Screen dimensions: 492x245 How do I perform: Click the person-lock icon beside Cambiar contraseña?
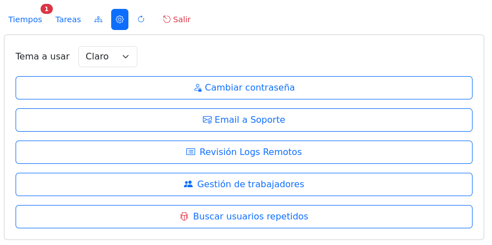pos(198,88)
